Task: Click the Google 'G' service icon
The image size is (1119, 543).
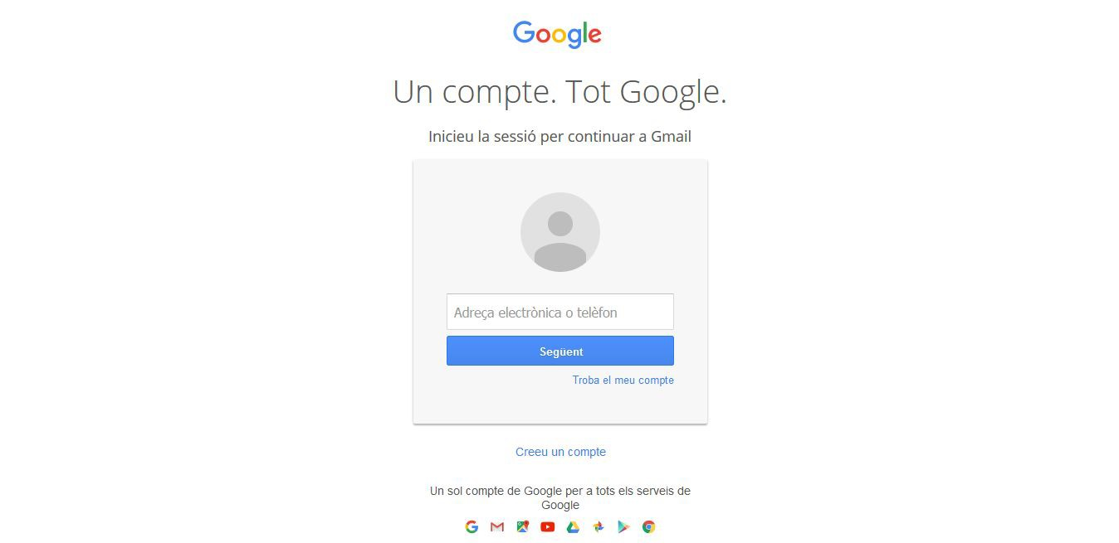Action: click(x=472, y=526)
